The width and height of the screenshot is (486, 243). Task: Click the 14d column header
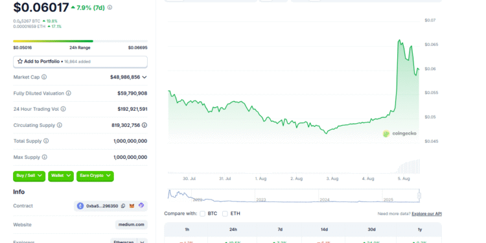tap(325, 229)
